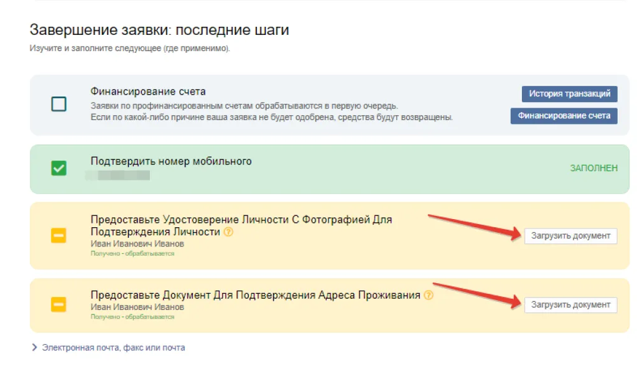Click the ЗАПОЛНЕН status label

pyautogui.click(x=593, y=168)
